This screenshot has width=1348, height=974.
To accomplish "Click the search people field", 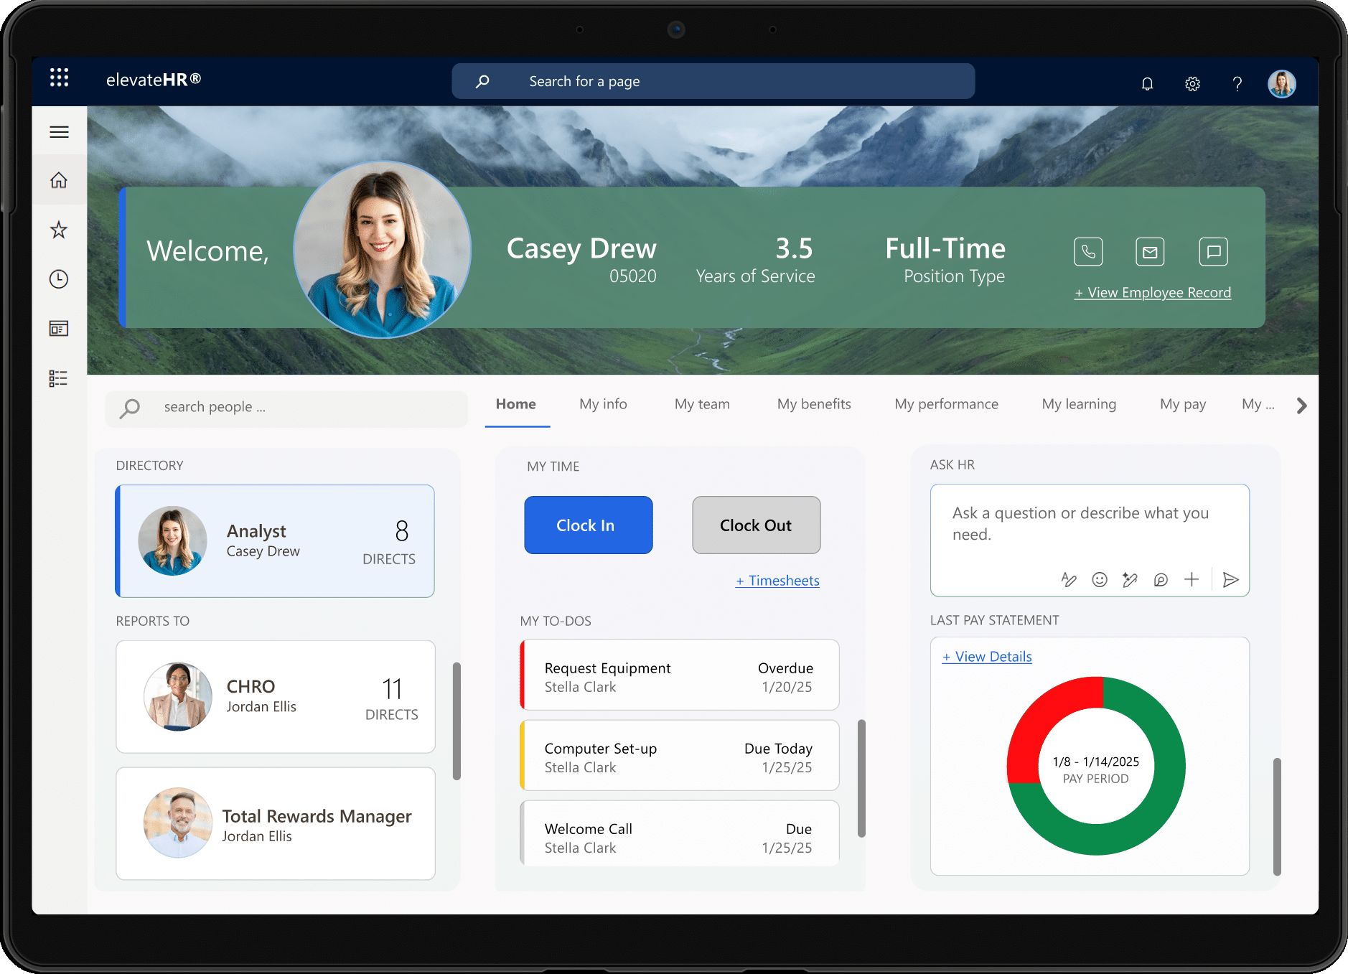I will 287,407.
